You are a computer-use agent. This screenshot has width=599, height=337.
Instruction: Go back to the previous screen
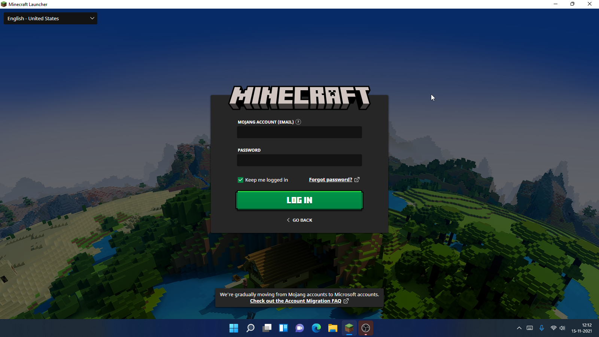pos(299,220)
